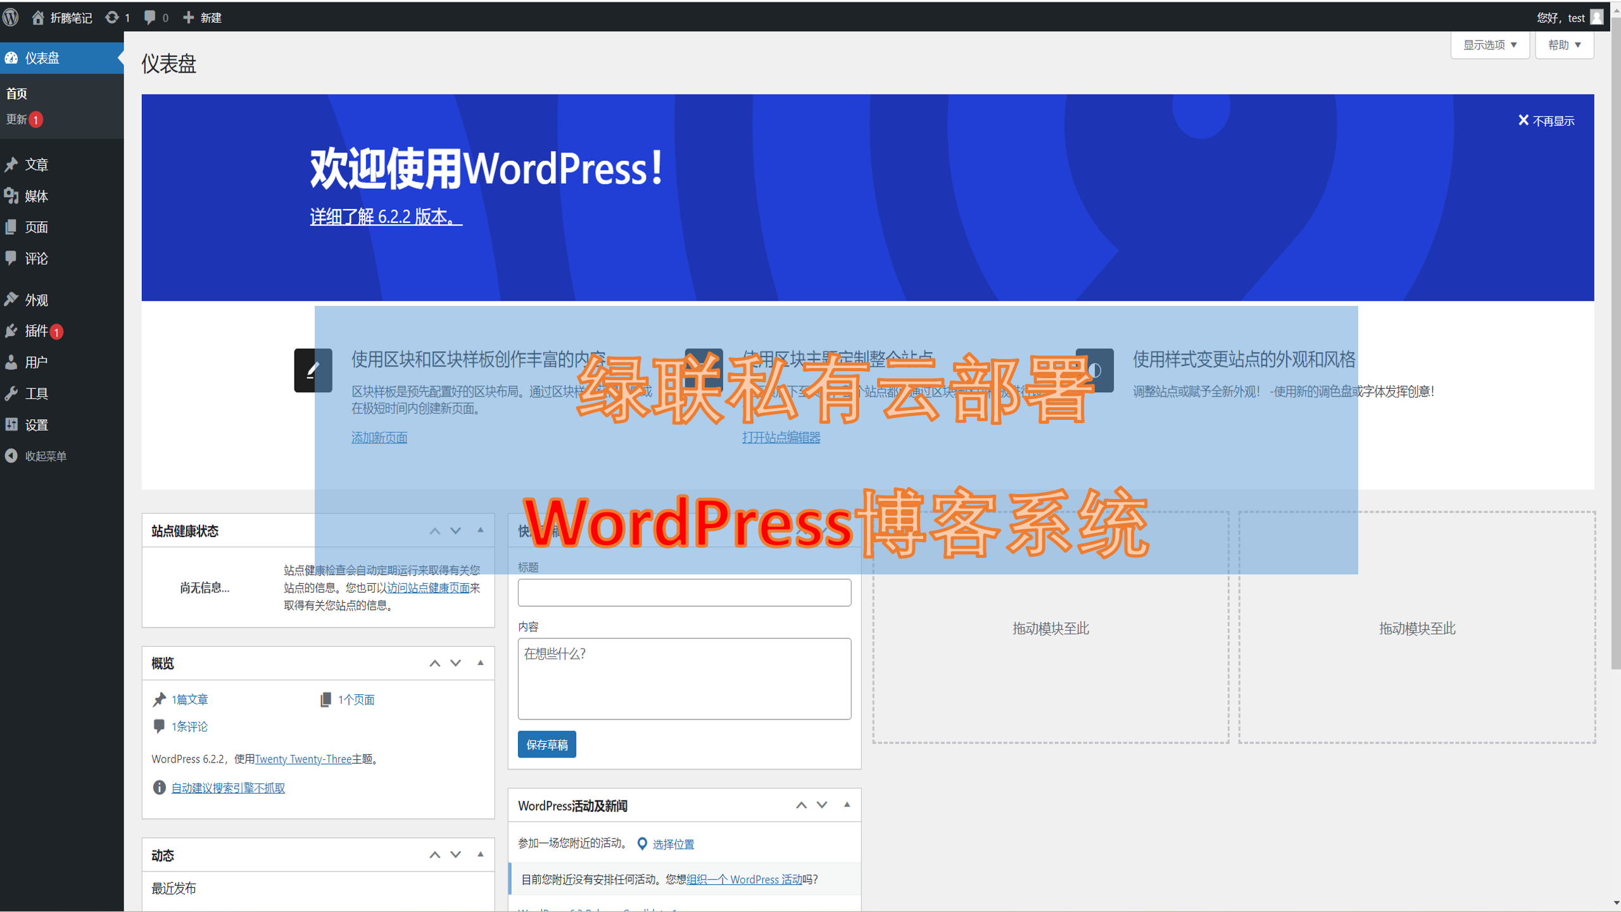This screenshot has width=1621, height=912.
Task: Open 访问站点健康页面 link
Action: [x=429, y=588]
